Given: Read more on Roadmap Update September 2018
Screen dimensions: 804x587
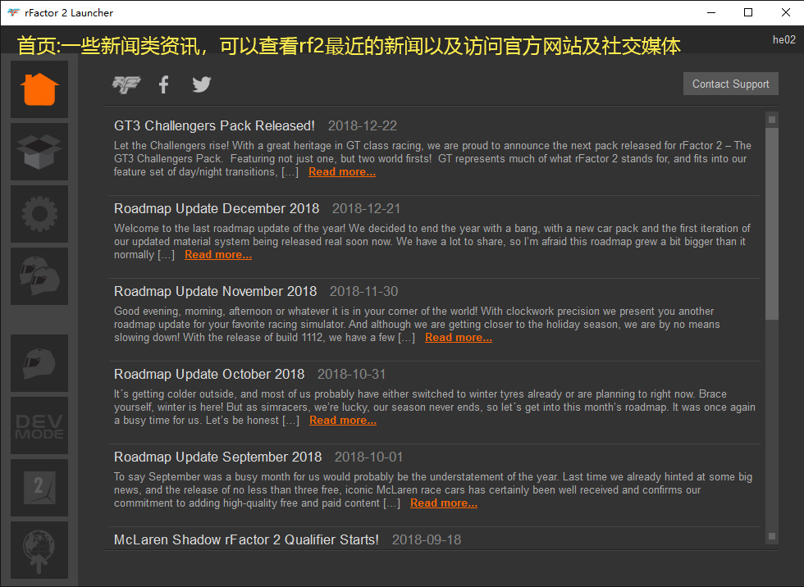Looking at the screenshot, I should click(x=444, y=503).
